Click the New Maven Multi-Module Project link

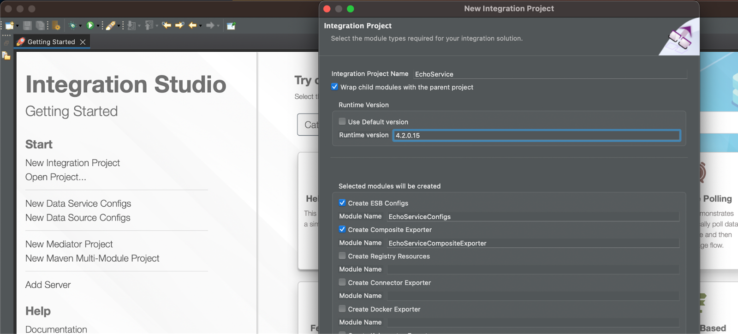[x=92, y=258]
